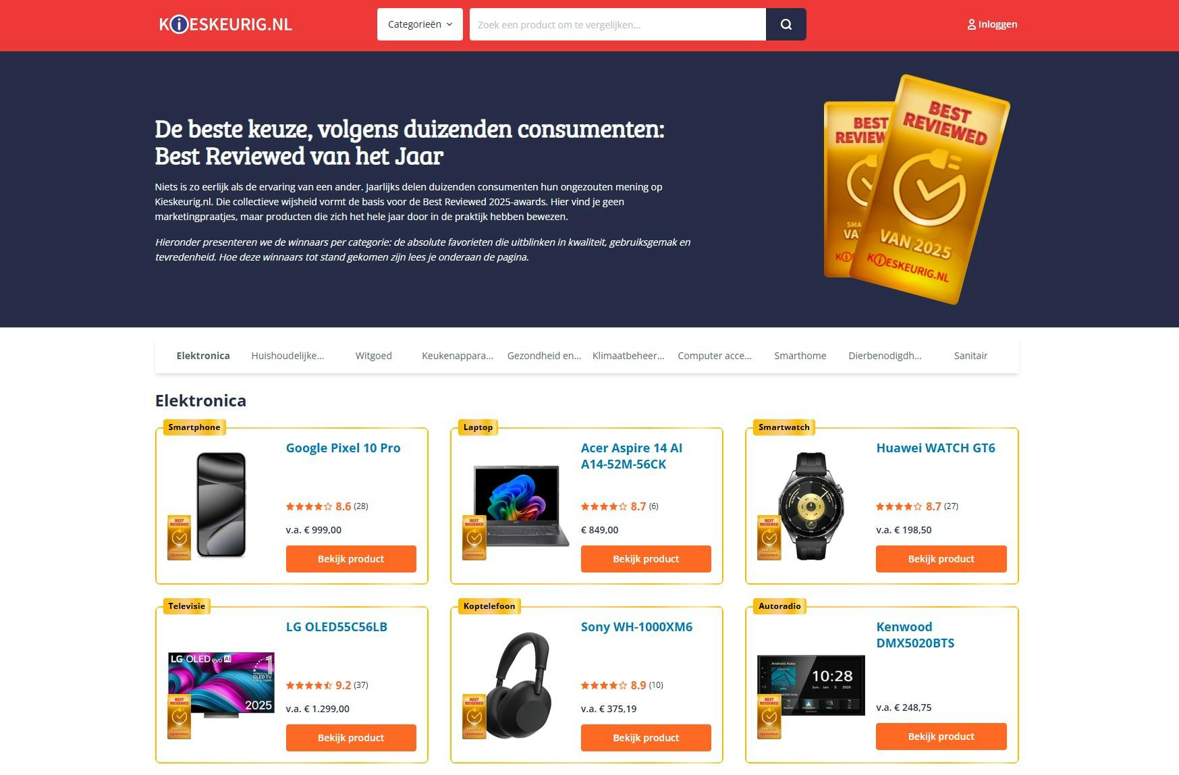The width and height of the screenshot is (1179, 775).
Task: Click the product search input field
Action: pos(618,24)
